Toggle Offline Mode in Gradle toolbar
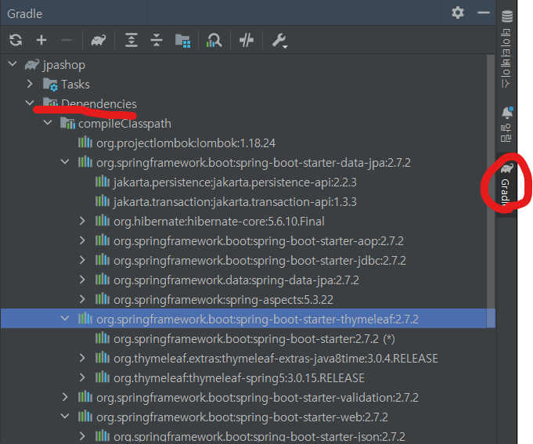Image resolution: width=533 pixels, height=444 pixels. (x=247, y=40)
